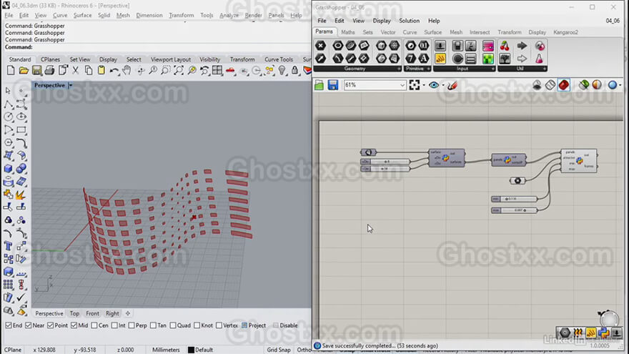This screenshot has width=629, height=354.
Task: Click the Gradient swatch icon in Grasshopper Input panel
Action: click(487, 45)
